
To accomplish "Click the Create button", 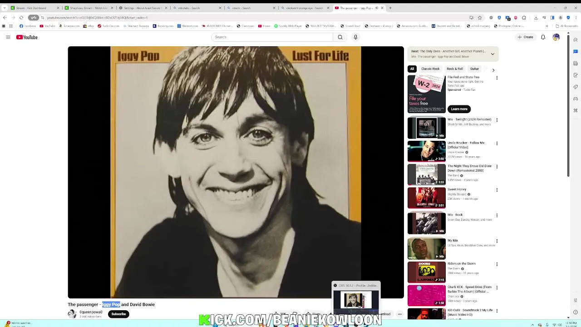I will click(526, 37).
